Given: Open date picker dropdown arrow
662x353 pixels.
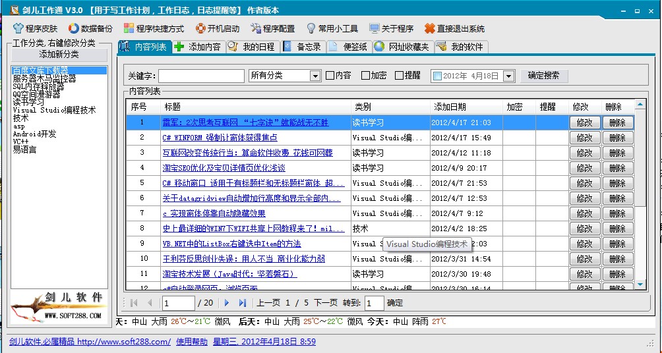Looking at the screenshot, I should (x=509, y=76).
